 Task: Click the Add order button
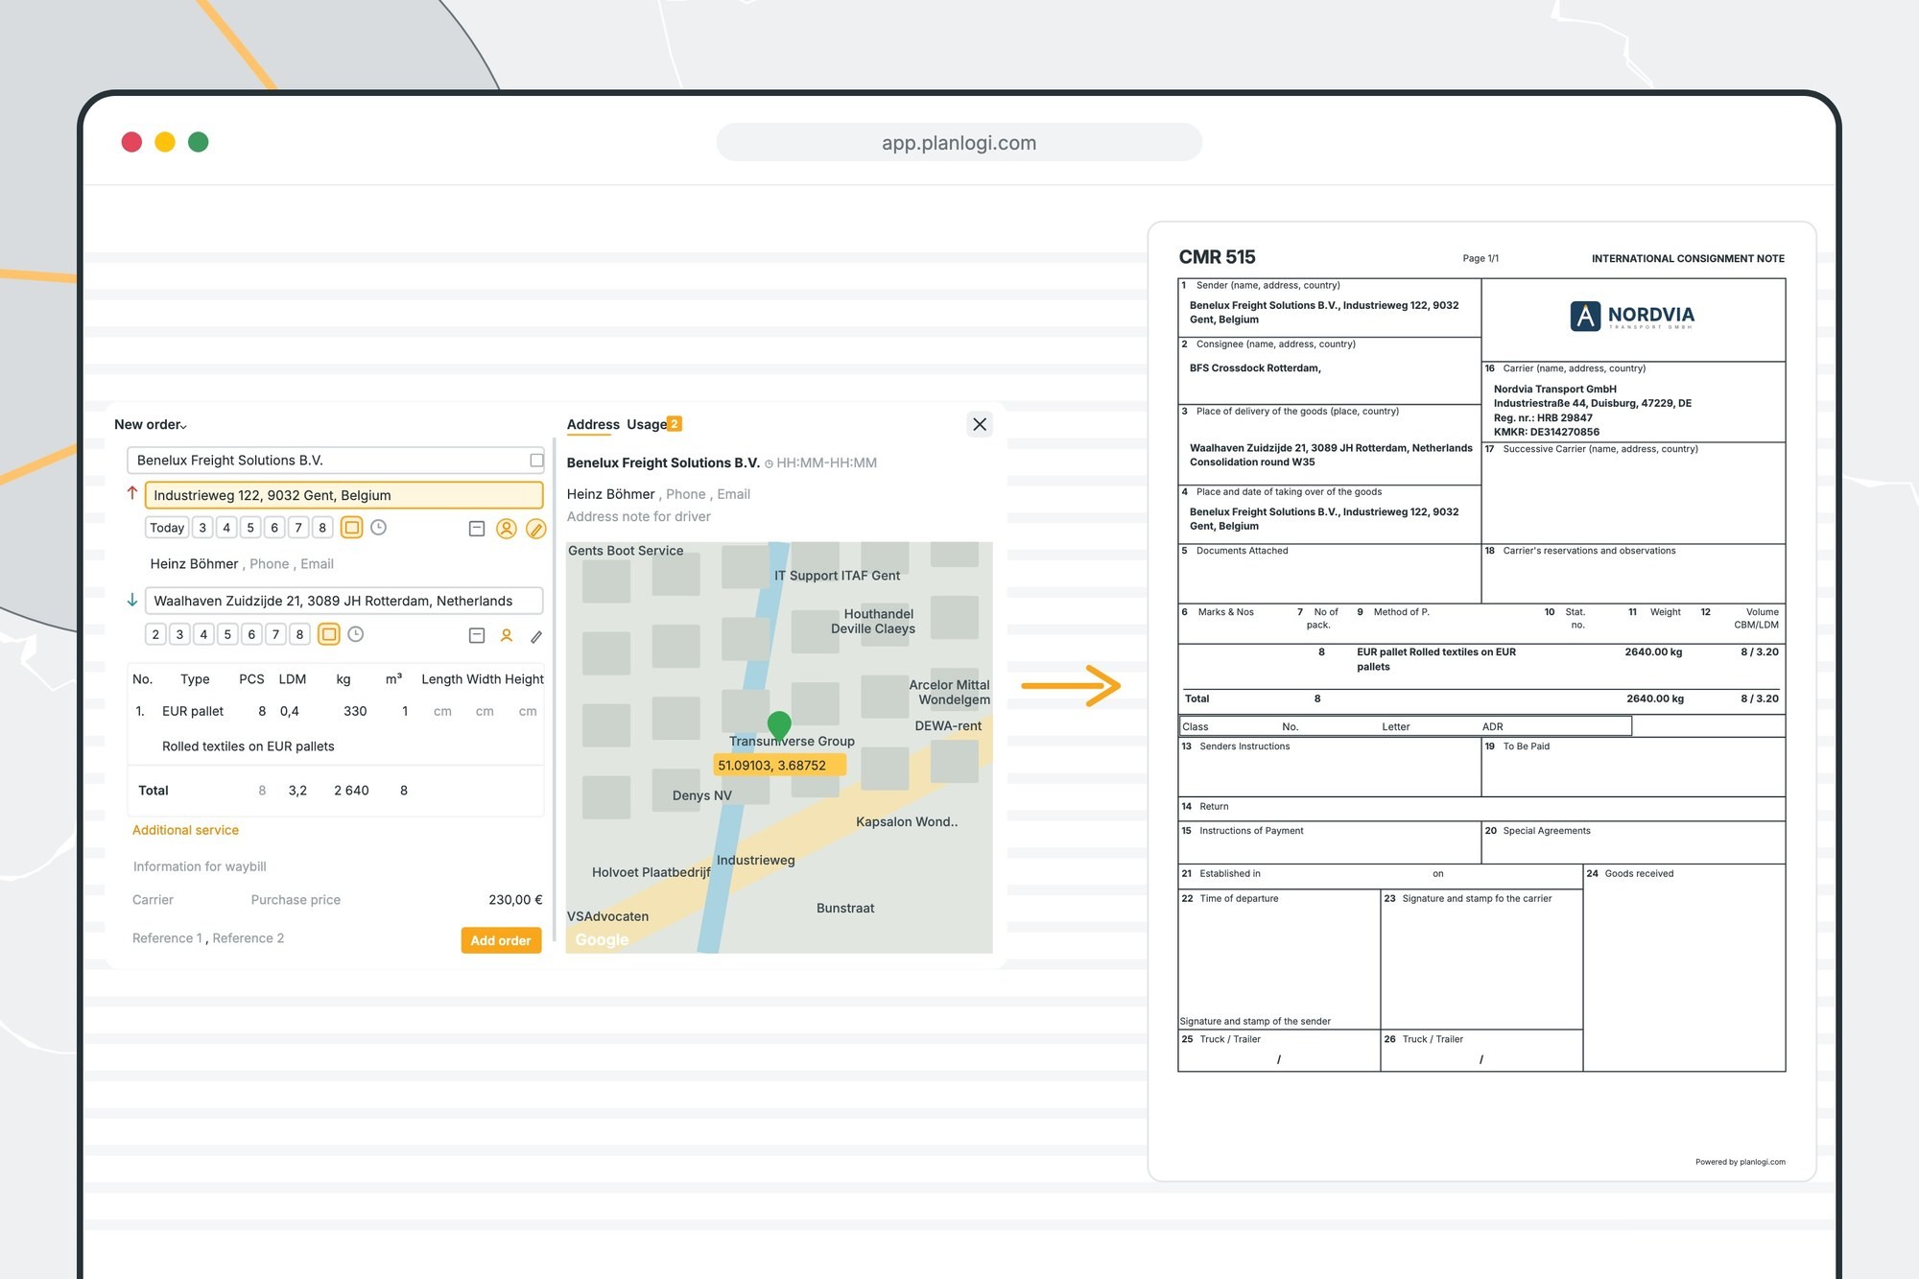[x=501, y=940]
